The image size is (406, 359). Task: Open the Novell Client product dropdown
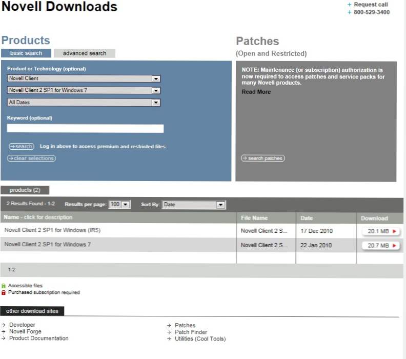[84, 78]
